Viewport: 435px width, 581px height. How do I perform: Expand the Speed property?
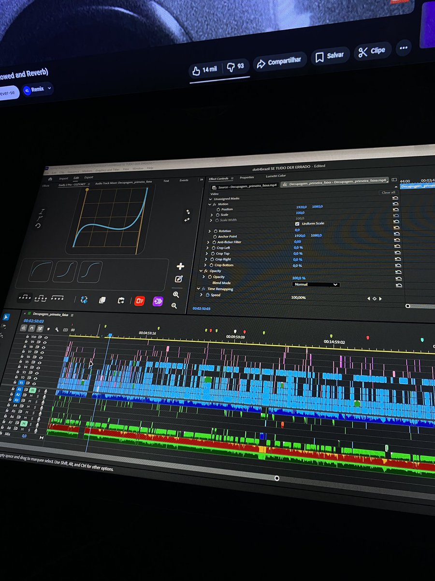[x=201, y=295]
